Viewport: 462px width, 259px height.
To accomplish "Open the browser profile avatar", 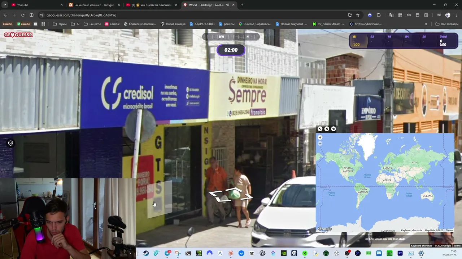I will coord(448,15).
